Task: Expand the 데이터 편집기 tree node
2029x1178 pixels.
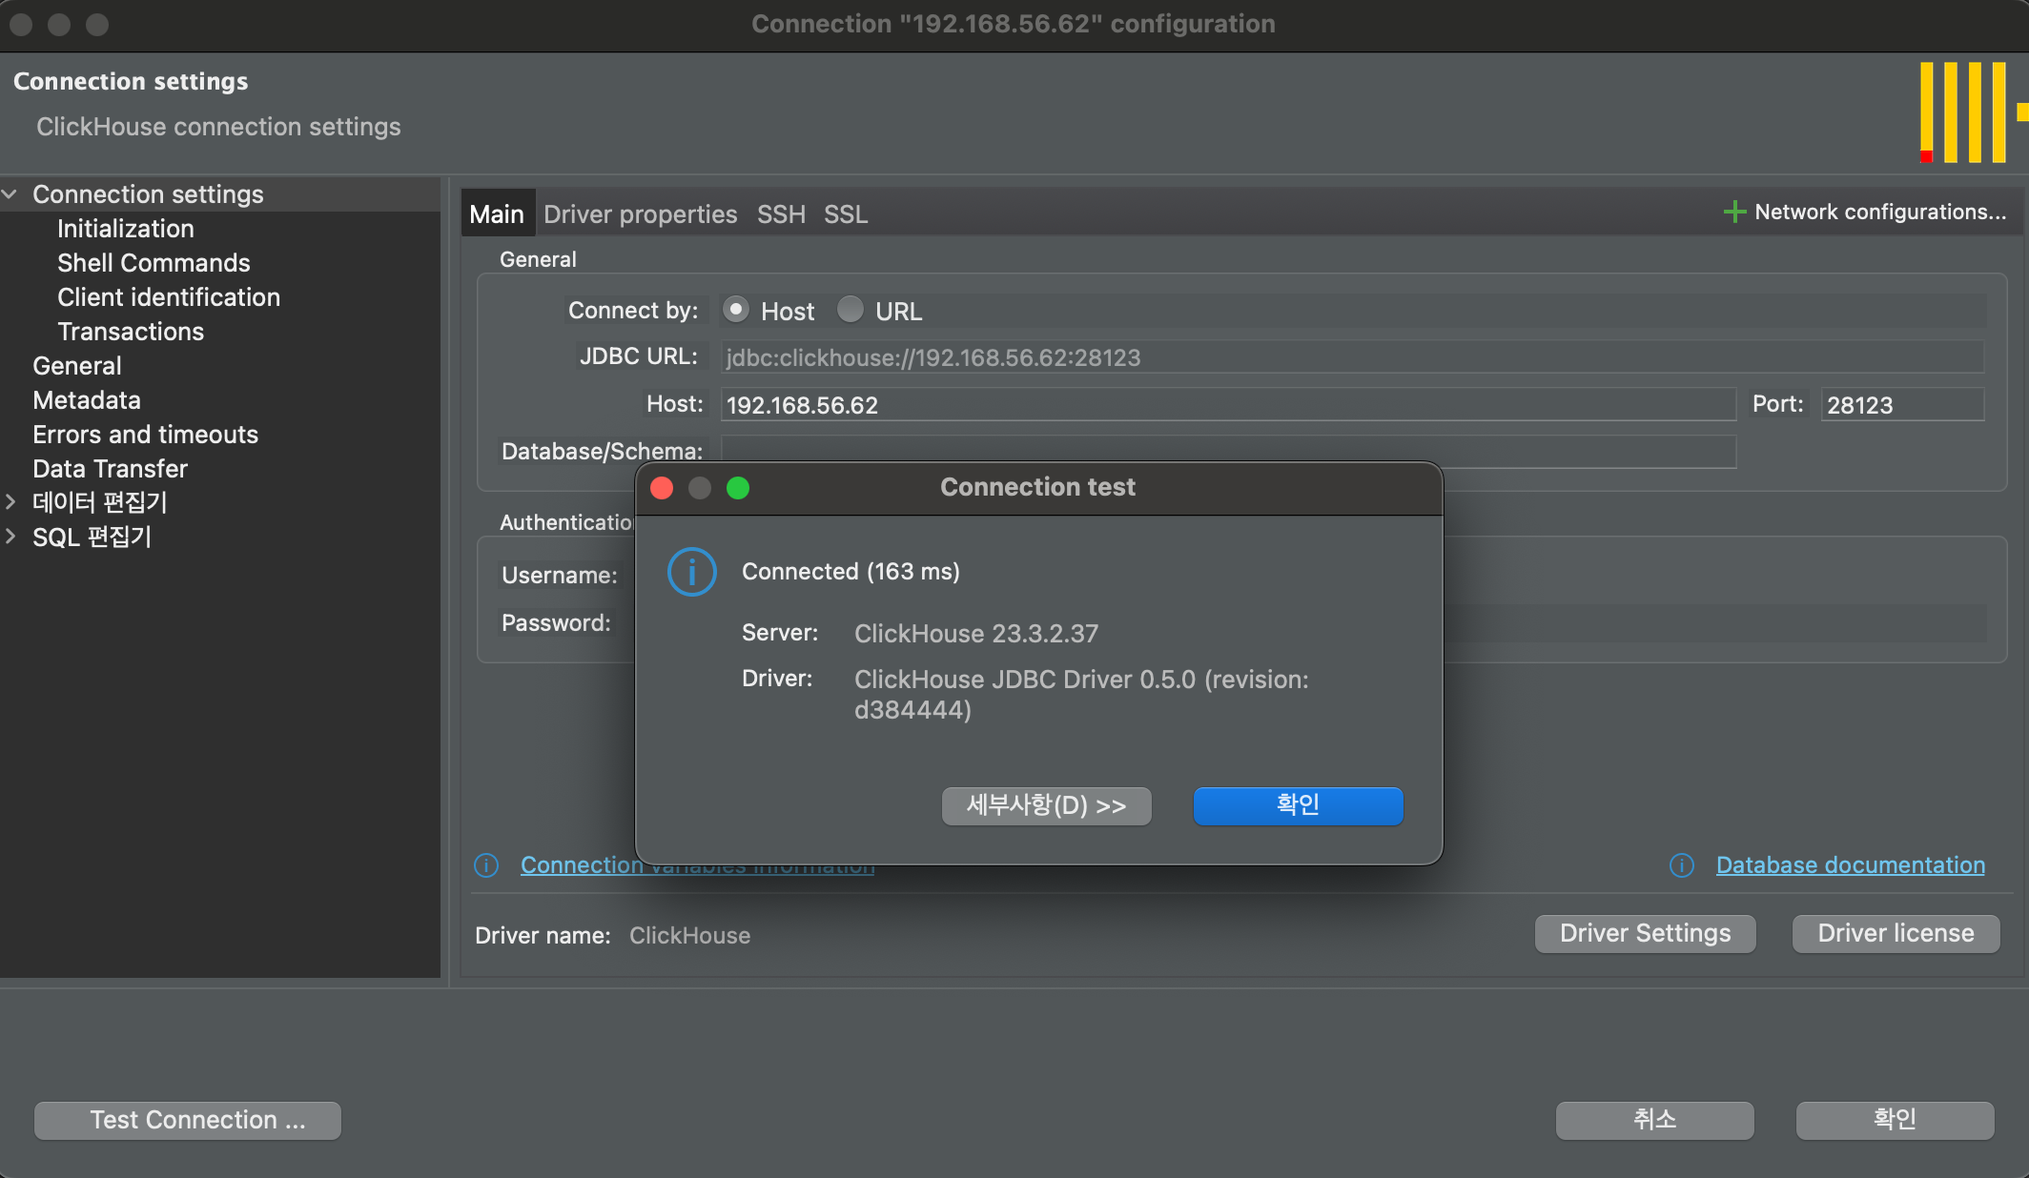Action: point(10,501)
